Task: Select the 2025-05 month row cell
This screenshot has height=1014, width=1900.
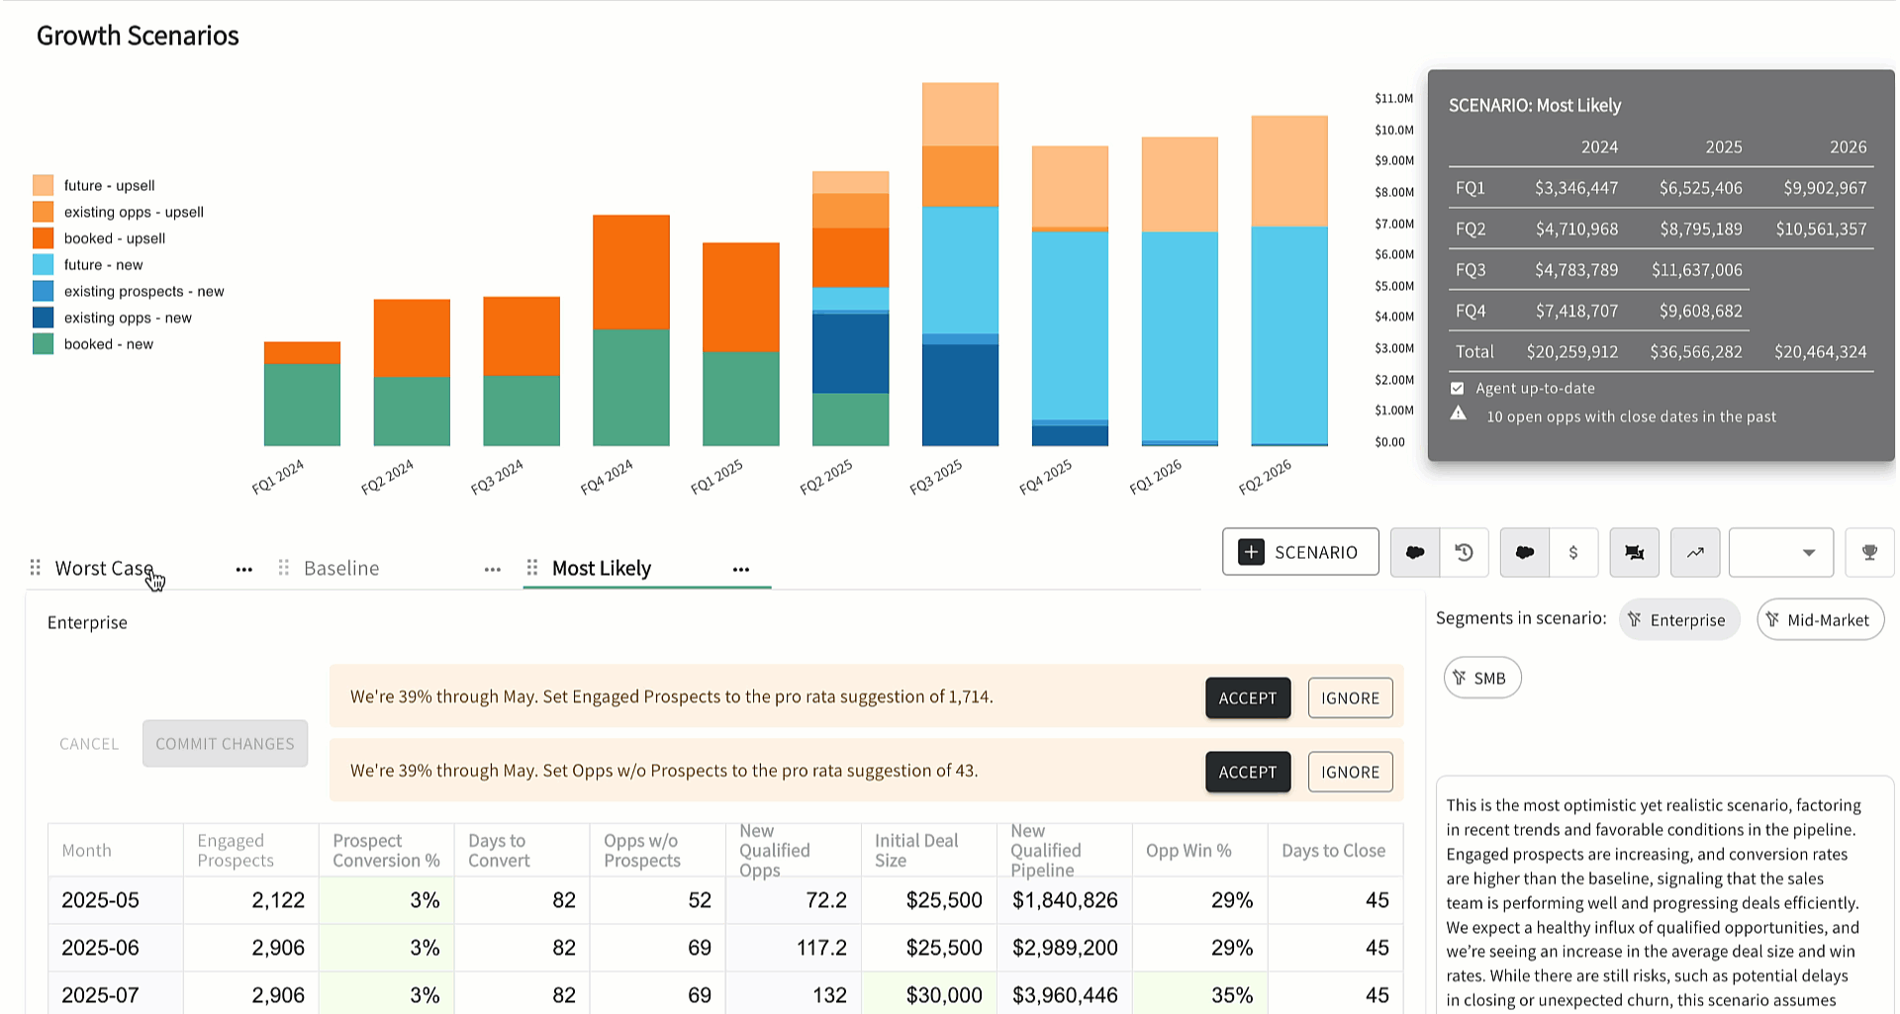Action: pyautogui.click(x=116, y=900)
